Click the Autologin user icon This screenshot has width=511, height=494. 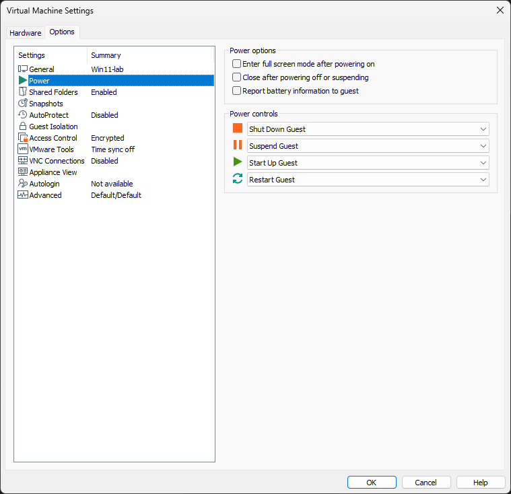point(23,183)
